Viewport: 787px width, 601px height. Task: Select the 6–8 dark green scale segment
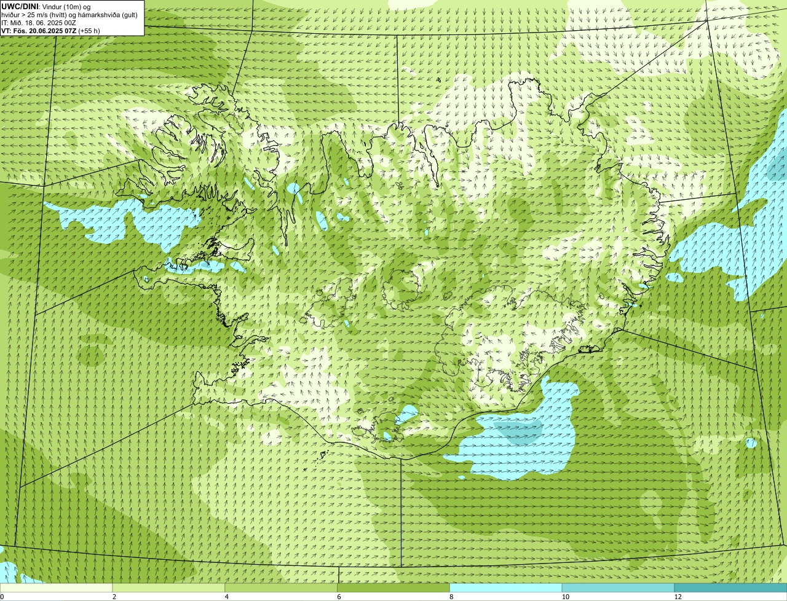tap(393, 587)
